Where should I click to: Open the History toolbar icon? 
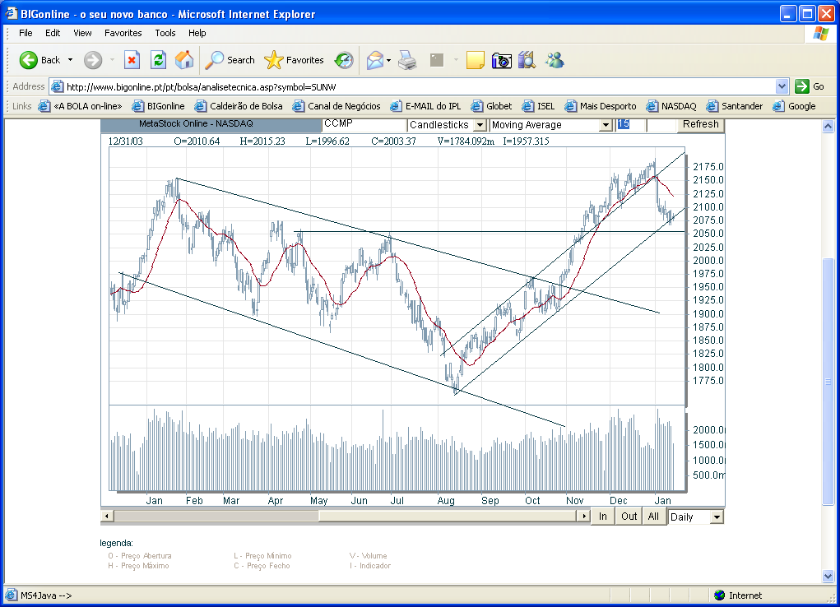pos(344,60)
